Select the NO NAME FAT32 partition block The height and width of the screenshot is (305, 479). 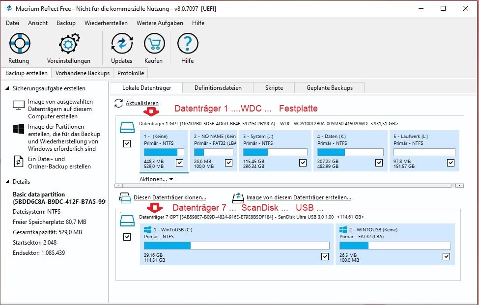coord(214,150)
